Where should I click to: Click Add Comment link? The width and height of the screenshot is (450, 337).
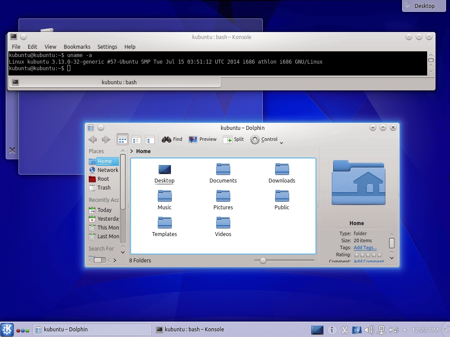(x=369, y=261)
